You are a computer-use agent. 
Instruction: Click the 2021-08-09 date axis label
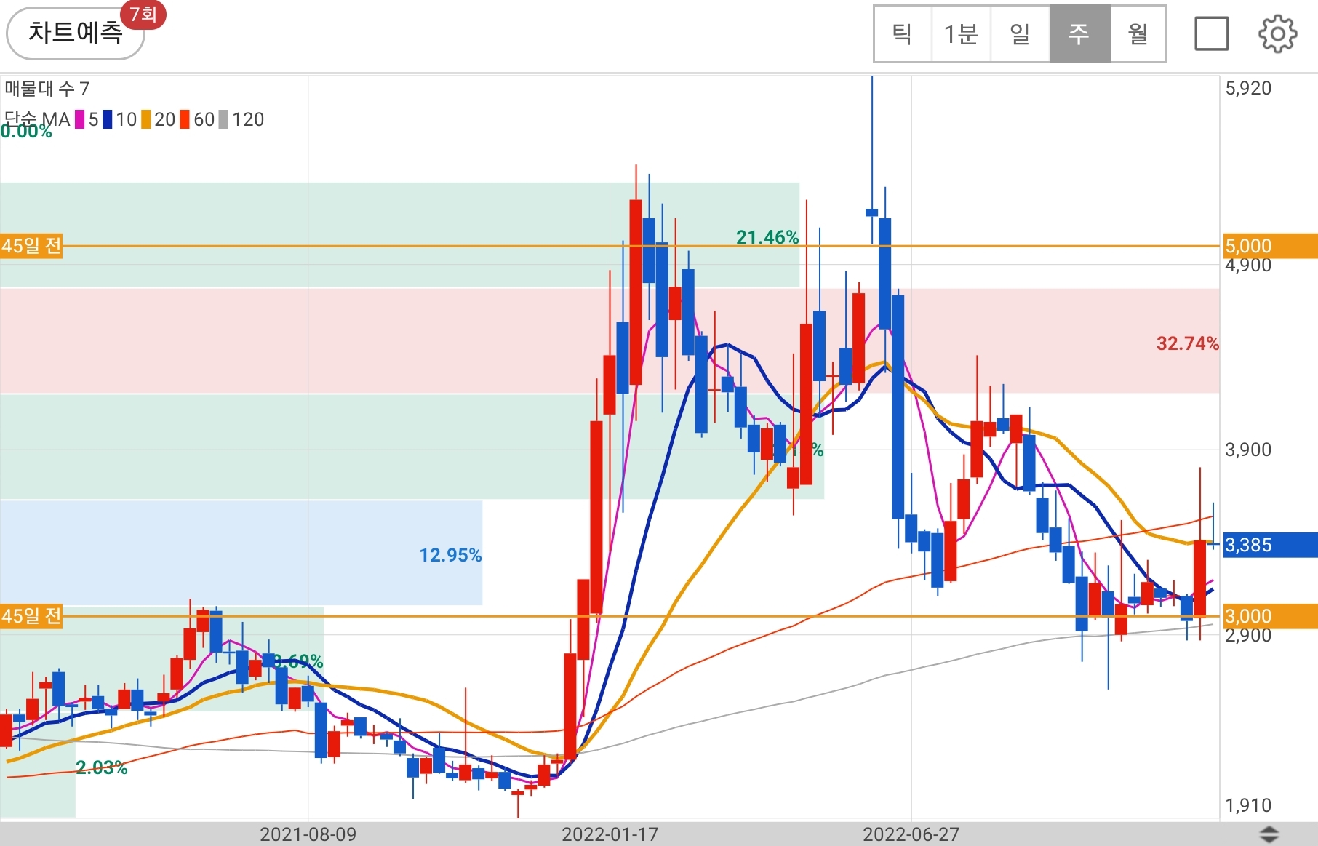pos(308,834)
